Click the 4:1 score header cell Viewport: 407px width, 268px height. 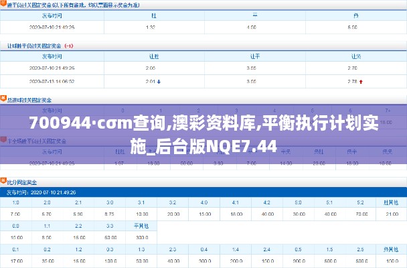pos(236,202)
